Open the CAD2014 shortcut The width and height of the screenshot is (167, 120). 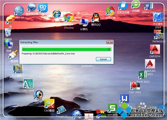click(155, 49)
